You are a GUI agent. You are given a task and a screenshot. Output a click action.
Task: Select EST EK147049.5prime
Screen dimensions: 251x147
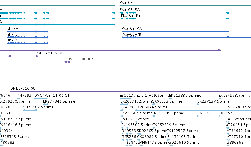tap(168, 113)
